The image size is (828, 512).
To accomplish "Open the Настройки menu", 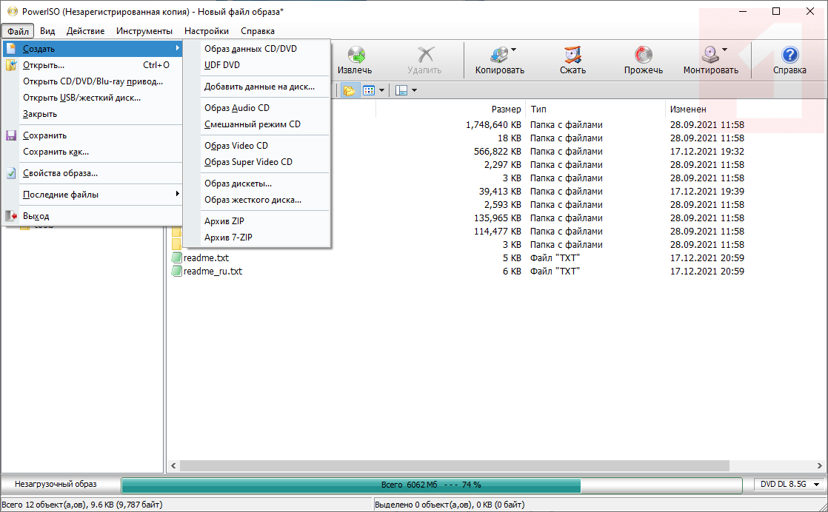I will coord(207,31).
